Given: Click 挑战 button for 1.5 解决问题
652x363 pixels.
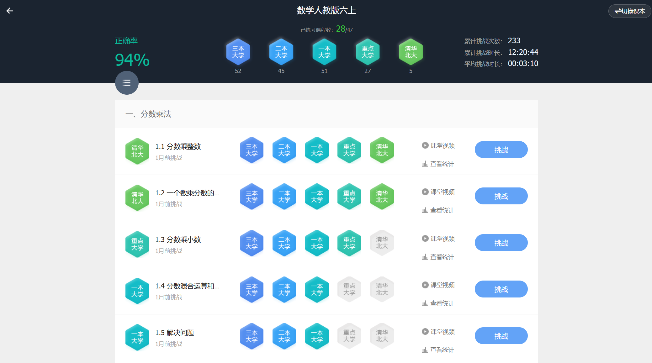Looking at the screenshot, I should [501, 336].
